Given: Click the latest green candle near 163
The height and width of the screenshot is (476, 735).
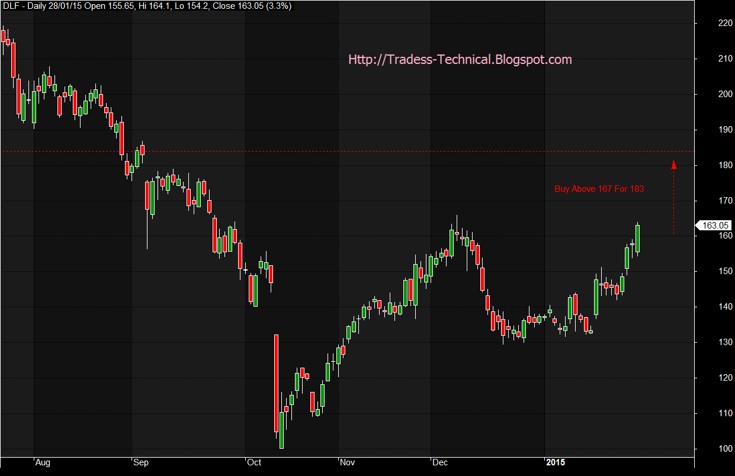Looking at the screenshot, I should pos(637,239).
